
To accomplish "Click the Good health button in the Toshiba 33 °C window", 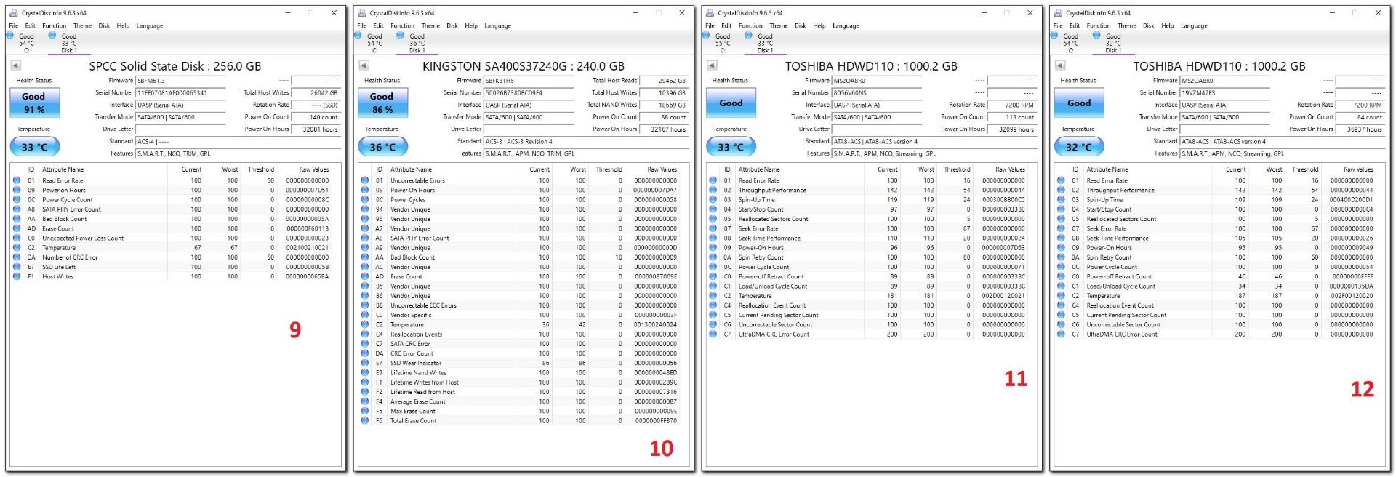I will [x=731, y=103].
